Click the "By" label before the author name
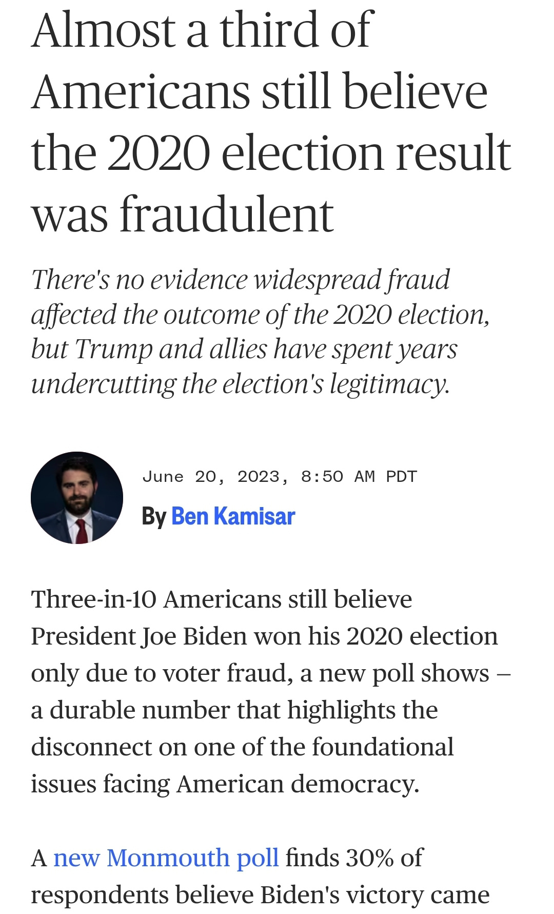 [x=153, y=516]
